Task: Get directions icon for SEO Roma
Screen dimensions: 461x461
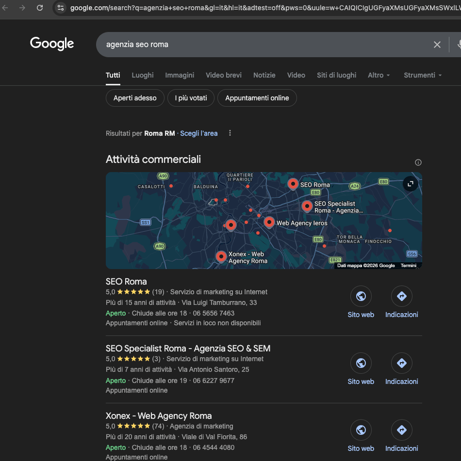Action: [401, 296]
